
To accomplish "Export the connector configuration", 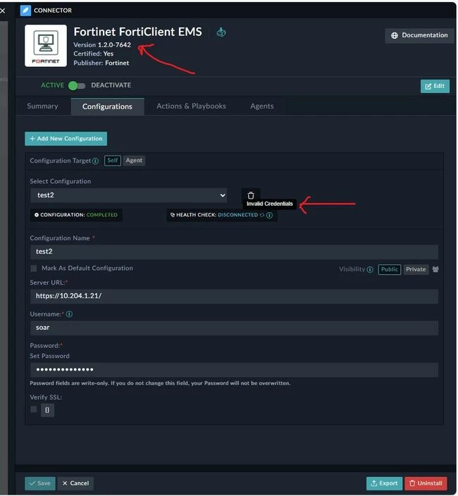I will (x=384, y=483).
